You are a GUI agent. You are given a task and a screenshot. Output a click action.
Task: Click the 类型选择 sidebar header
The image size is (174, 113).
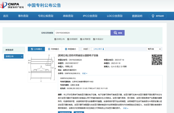pos(9,50)
